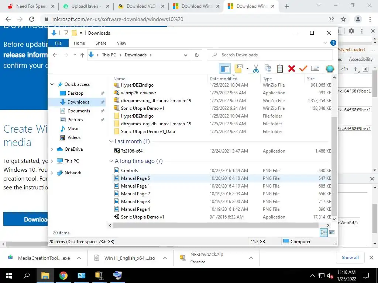This screenshot has height=283, width=378.
Task: Click Show all downloads button
Action: (x=350, y=258)
